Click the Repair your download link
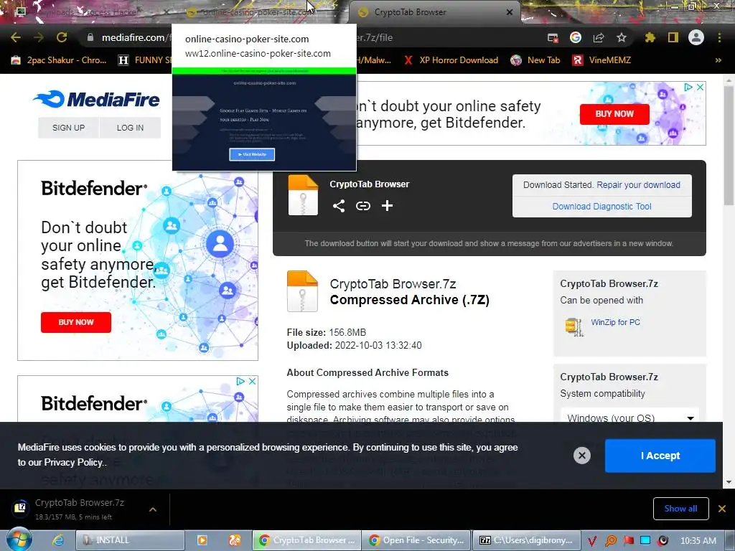This screenshot has height=551, width=735. tap(638, 184)
